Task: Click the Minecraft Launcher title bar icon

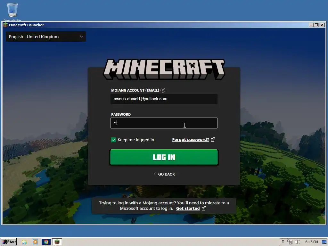Action: (5, 25)
